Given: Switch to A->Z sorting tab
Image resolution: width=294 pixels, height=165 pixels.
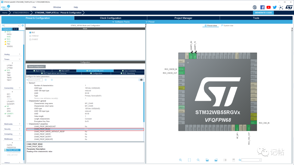Looking at the screenshot, I should tap(15, 29).
